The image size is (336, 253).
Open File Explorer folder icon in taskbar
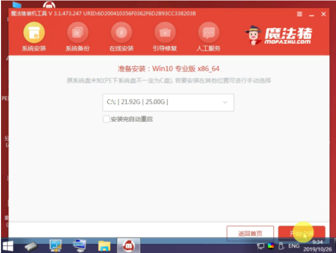104,246
